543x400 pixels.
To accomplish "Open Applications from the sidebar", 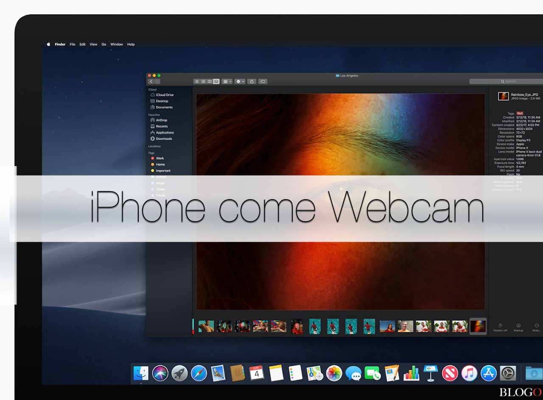I will point(162,133).
